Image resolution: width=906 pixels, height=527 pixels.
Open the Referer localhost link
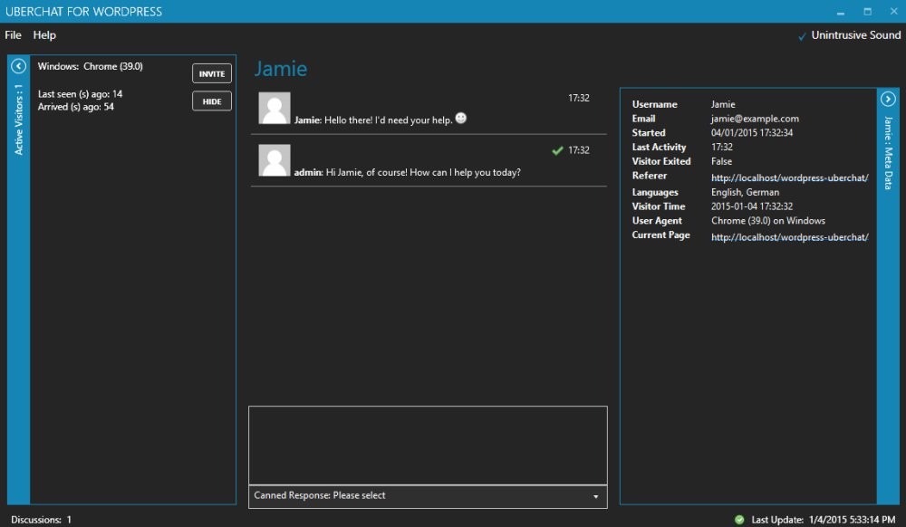[789, 178]
